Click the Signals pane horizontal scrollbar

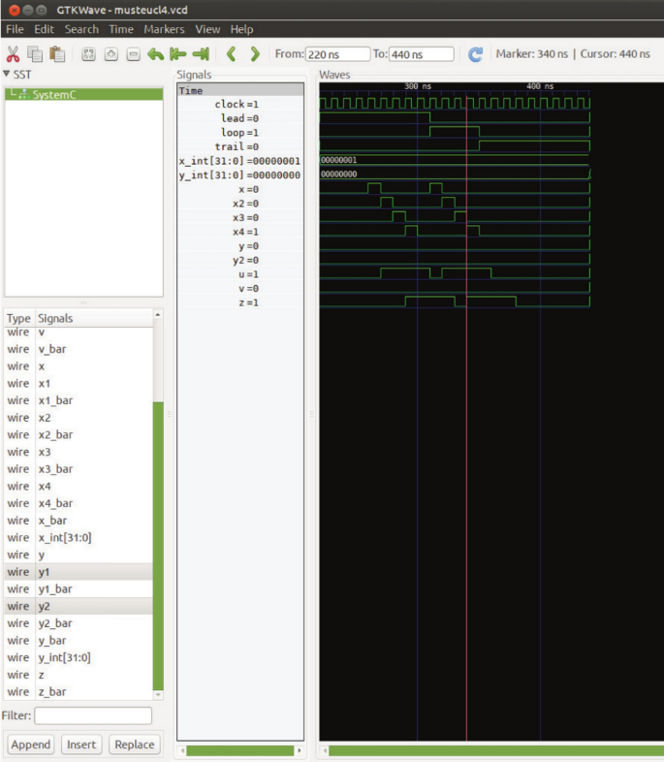point(240,750)
